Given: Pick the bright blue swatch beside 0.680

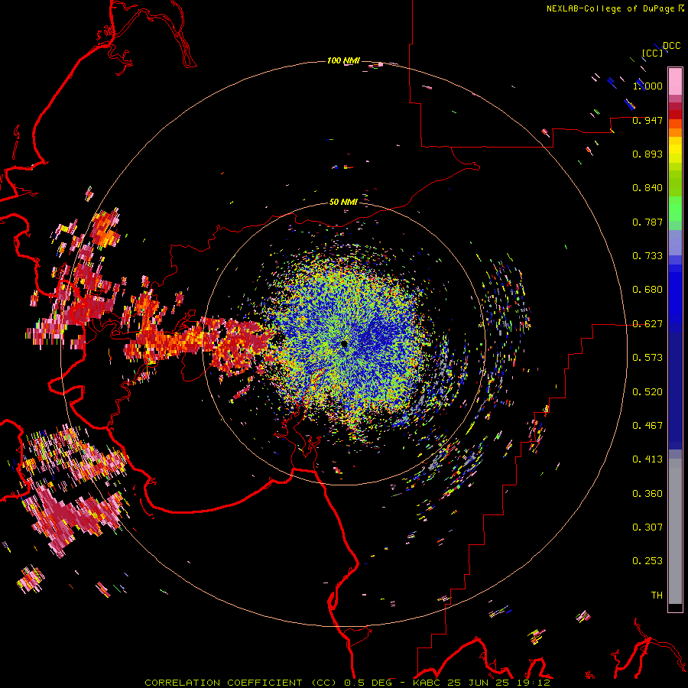Looking at the screenshot, I should [x=675, y=294].
